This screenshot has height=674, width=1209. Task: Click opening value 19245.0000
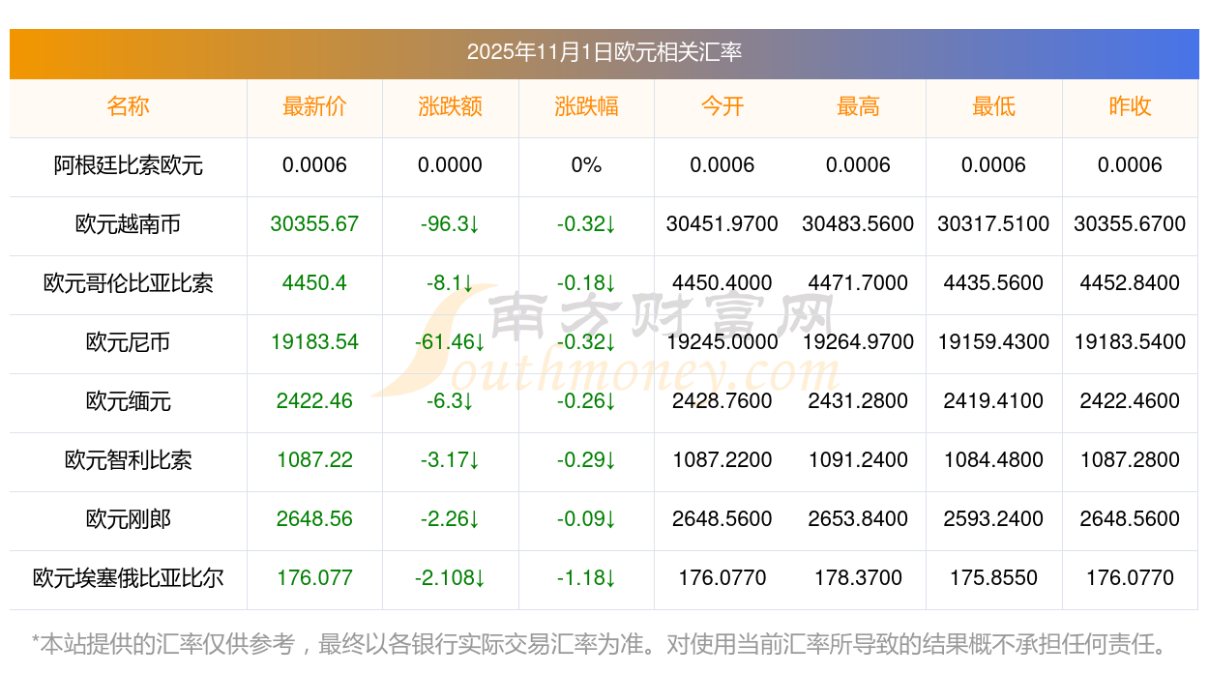722,342
